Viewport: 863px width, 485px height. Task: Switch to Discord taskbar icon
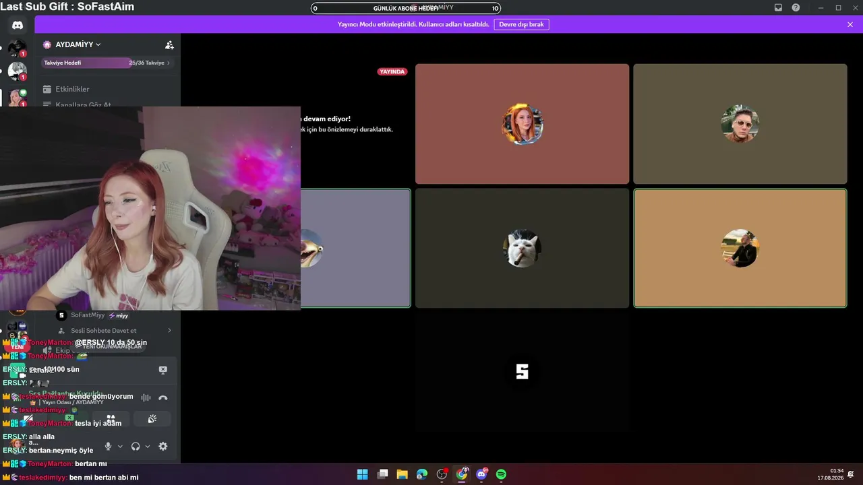(x=481, y=474)
